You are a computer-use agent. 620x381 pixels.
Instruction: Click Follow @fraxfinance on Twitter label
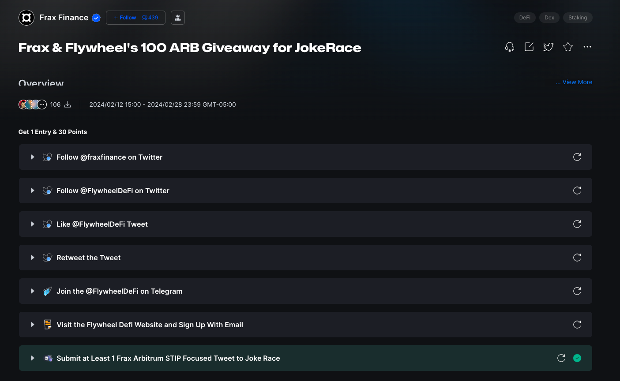pos(109,157)
